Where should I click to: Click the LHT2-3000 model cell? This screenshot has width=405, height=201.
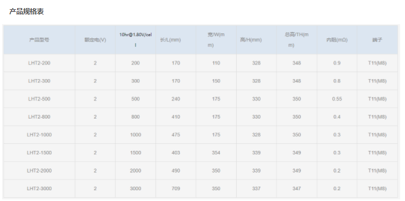click(x=39, y=188)
